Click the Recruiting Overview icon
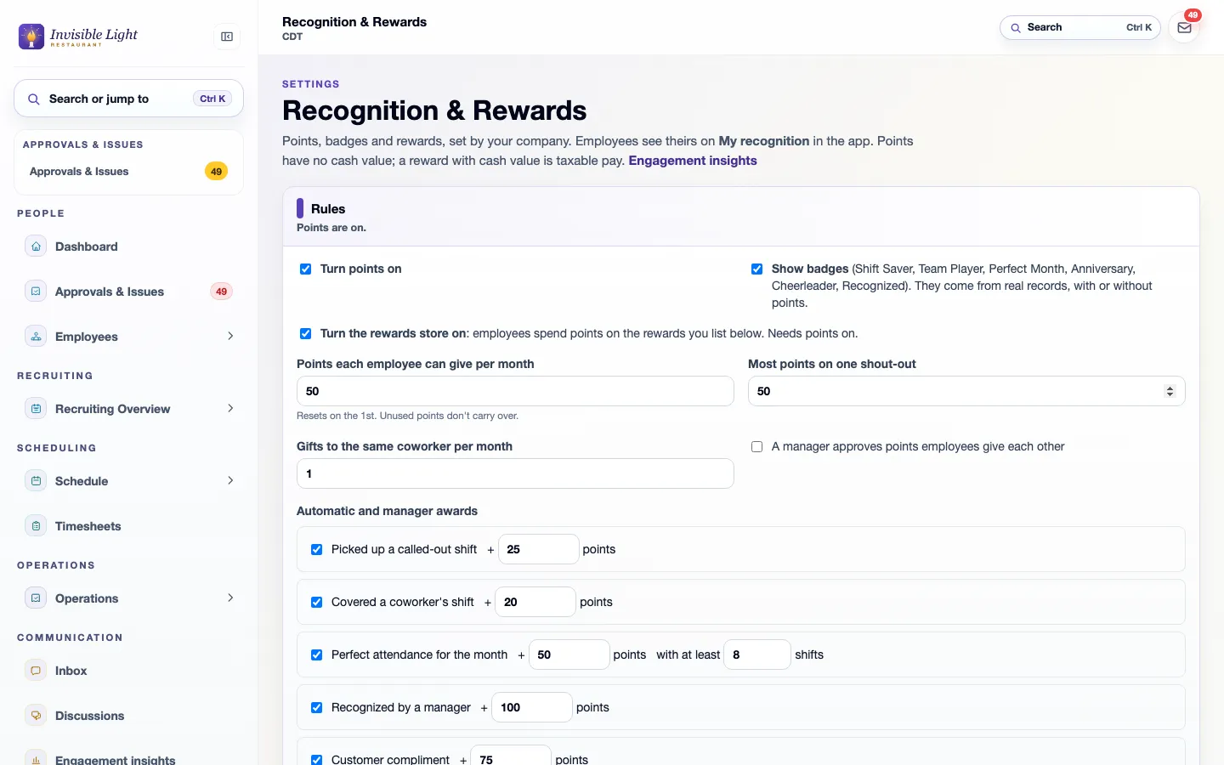This screenshot has height=765, width=1224. pos(36,409)
